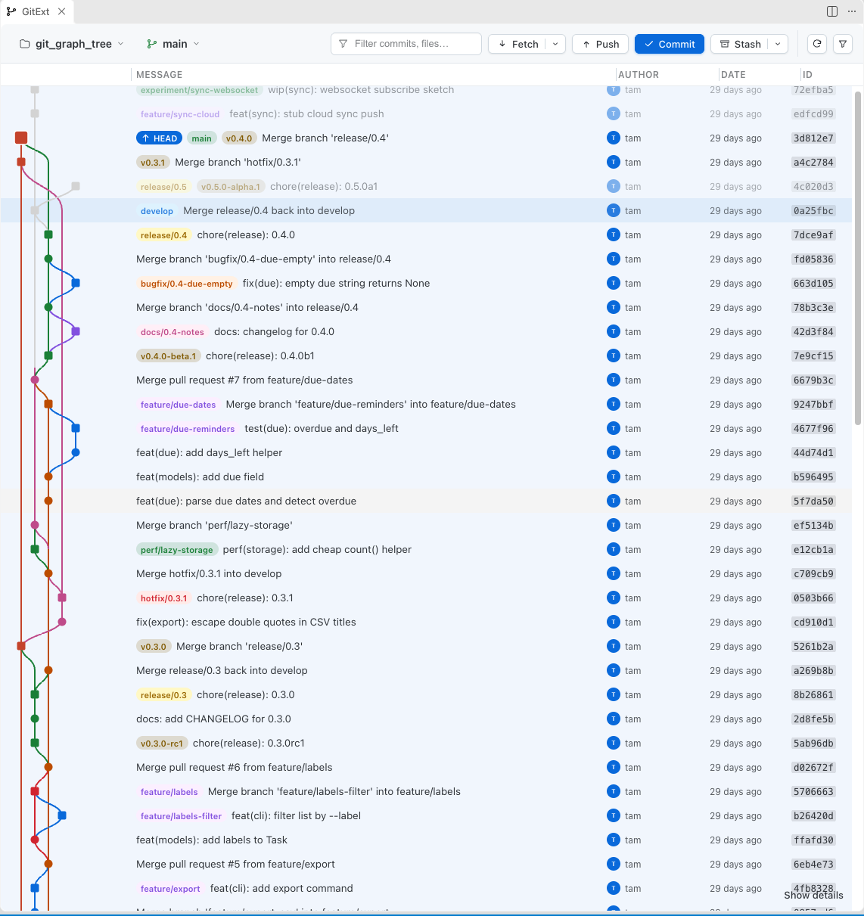
Task: Select commit 'Merge pull request #7 from feature/due-dates'
Action: click(x=244, y=380)
